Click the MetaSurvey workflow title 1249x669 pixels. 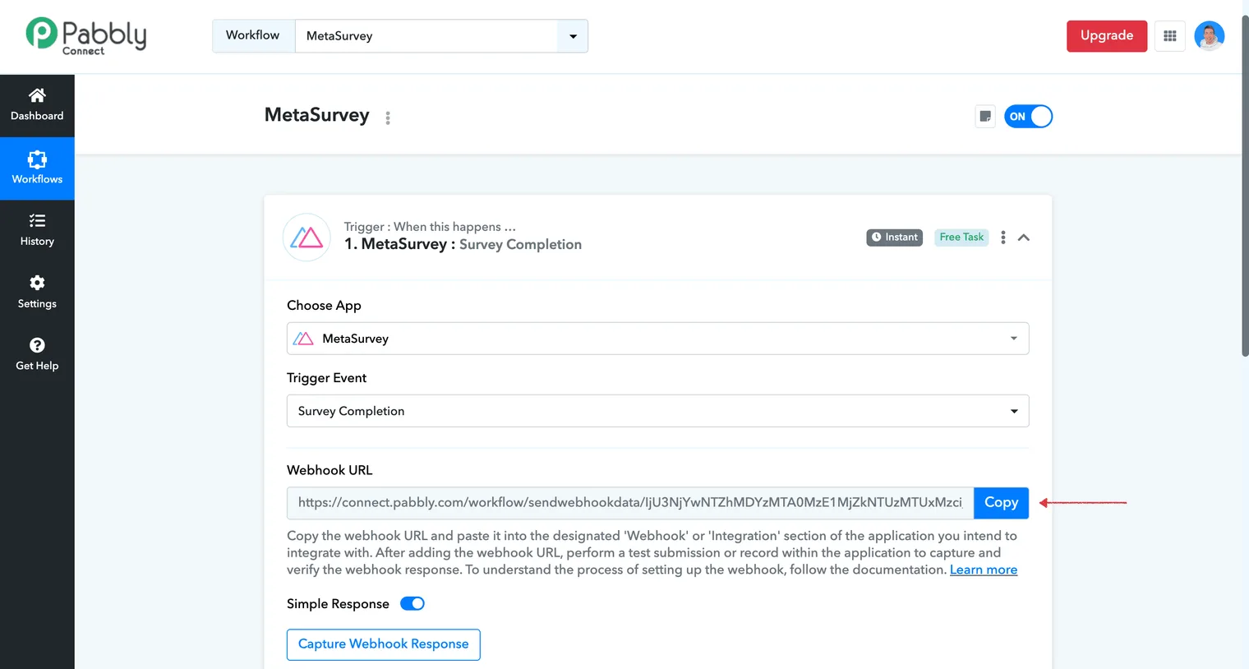pos(317,115)
